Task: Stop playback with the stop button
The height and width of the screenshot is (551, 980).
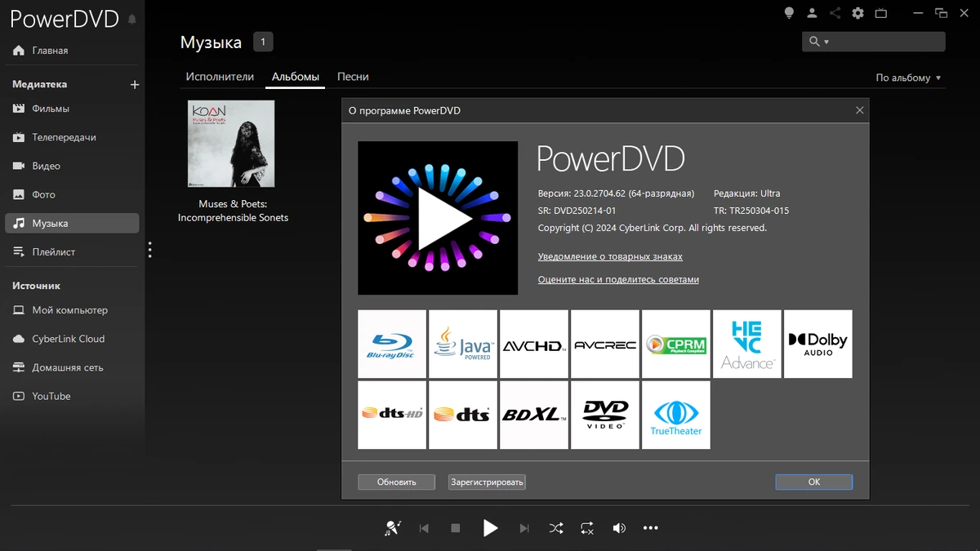Action: coord(456,528)
